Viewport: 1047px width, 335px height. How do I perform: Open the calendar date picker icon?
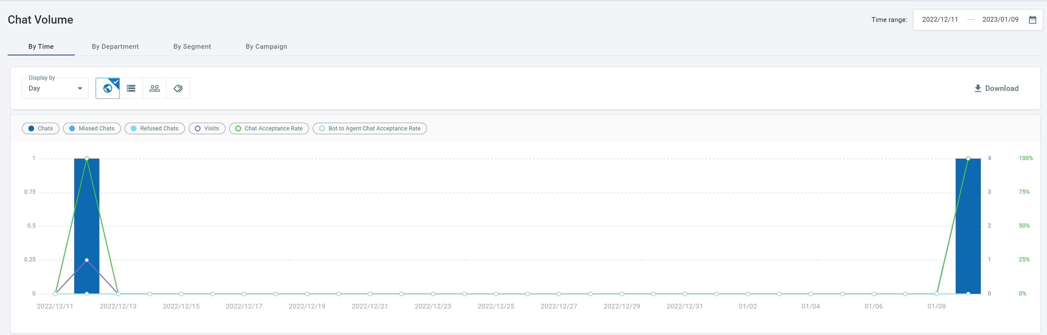[1032, 19]
